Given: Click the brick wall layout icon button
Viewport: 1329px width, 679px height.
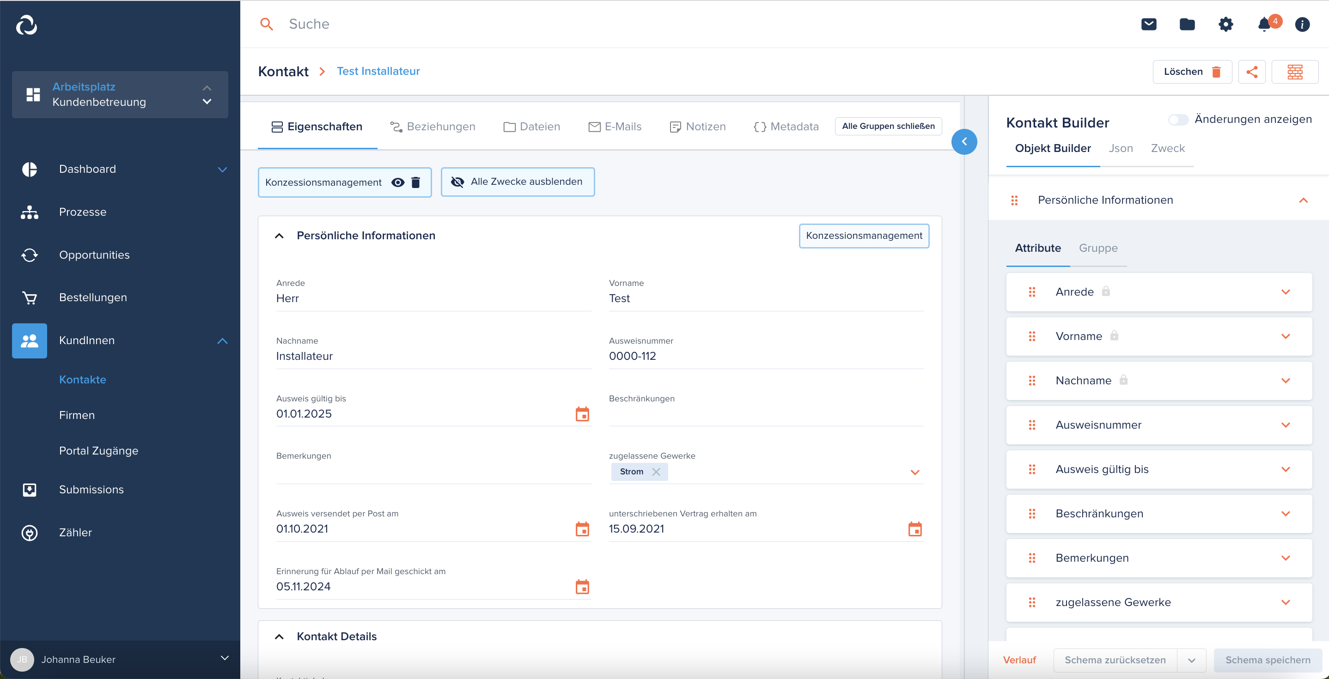Looking at the screenshot, I should pyautogui.click(x=1295, y=72).
